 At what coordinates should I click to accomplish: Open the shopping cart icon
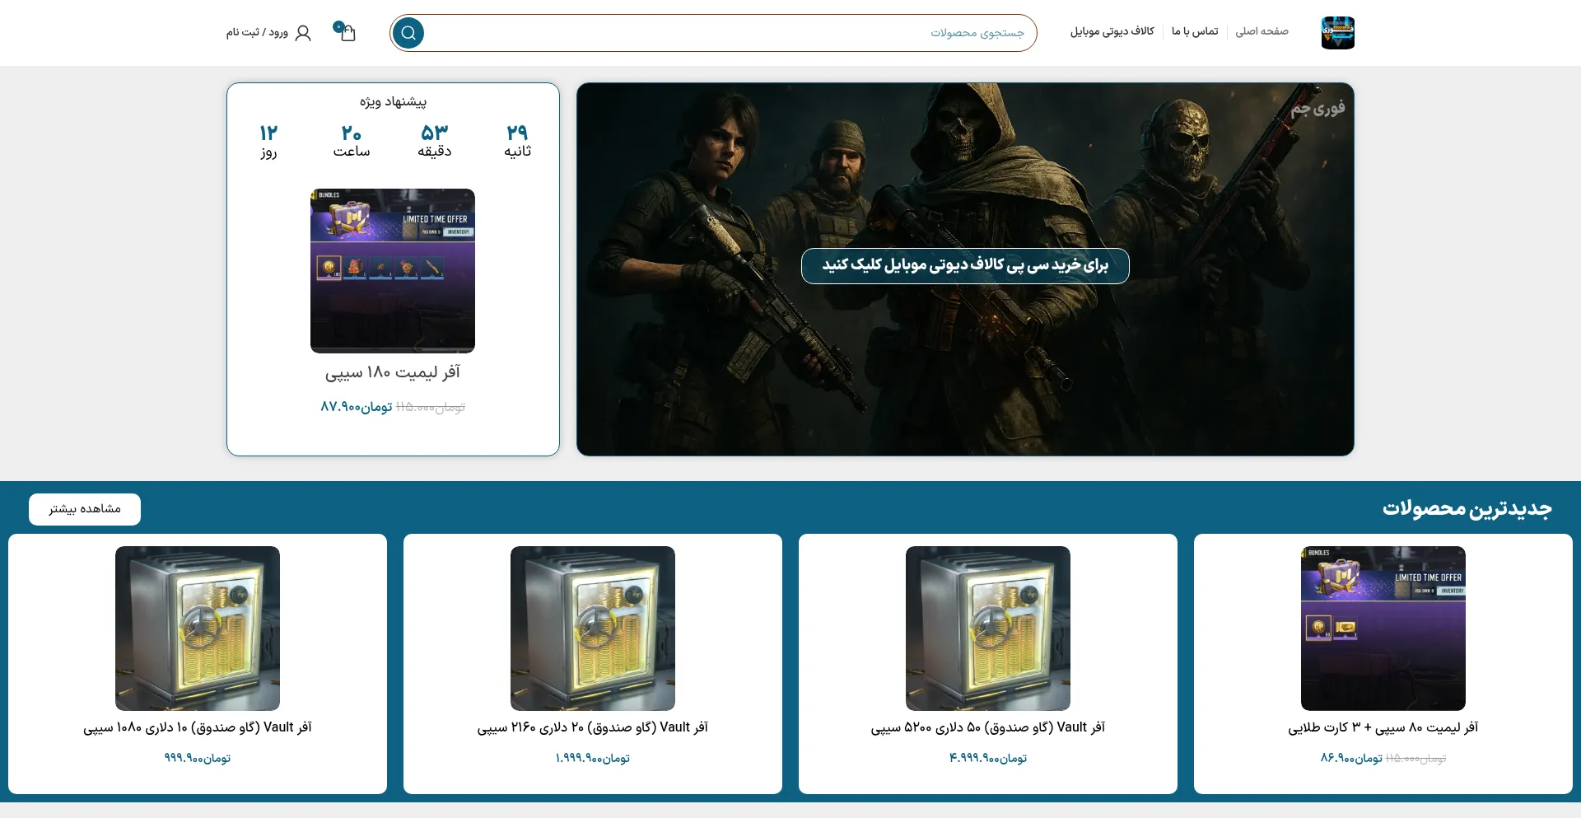(x=347, y=32)
